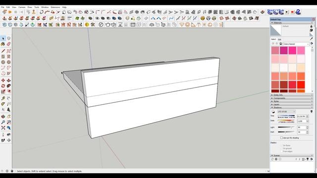Open the Window menu

[x=45, y=7]
